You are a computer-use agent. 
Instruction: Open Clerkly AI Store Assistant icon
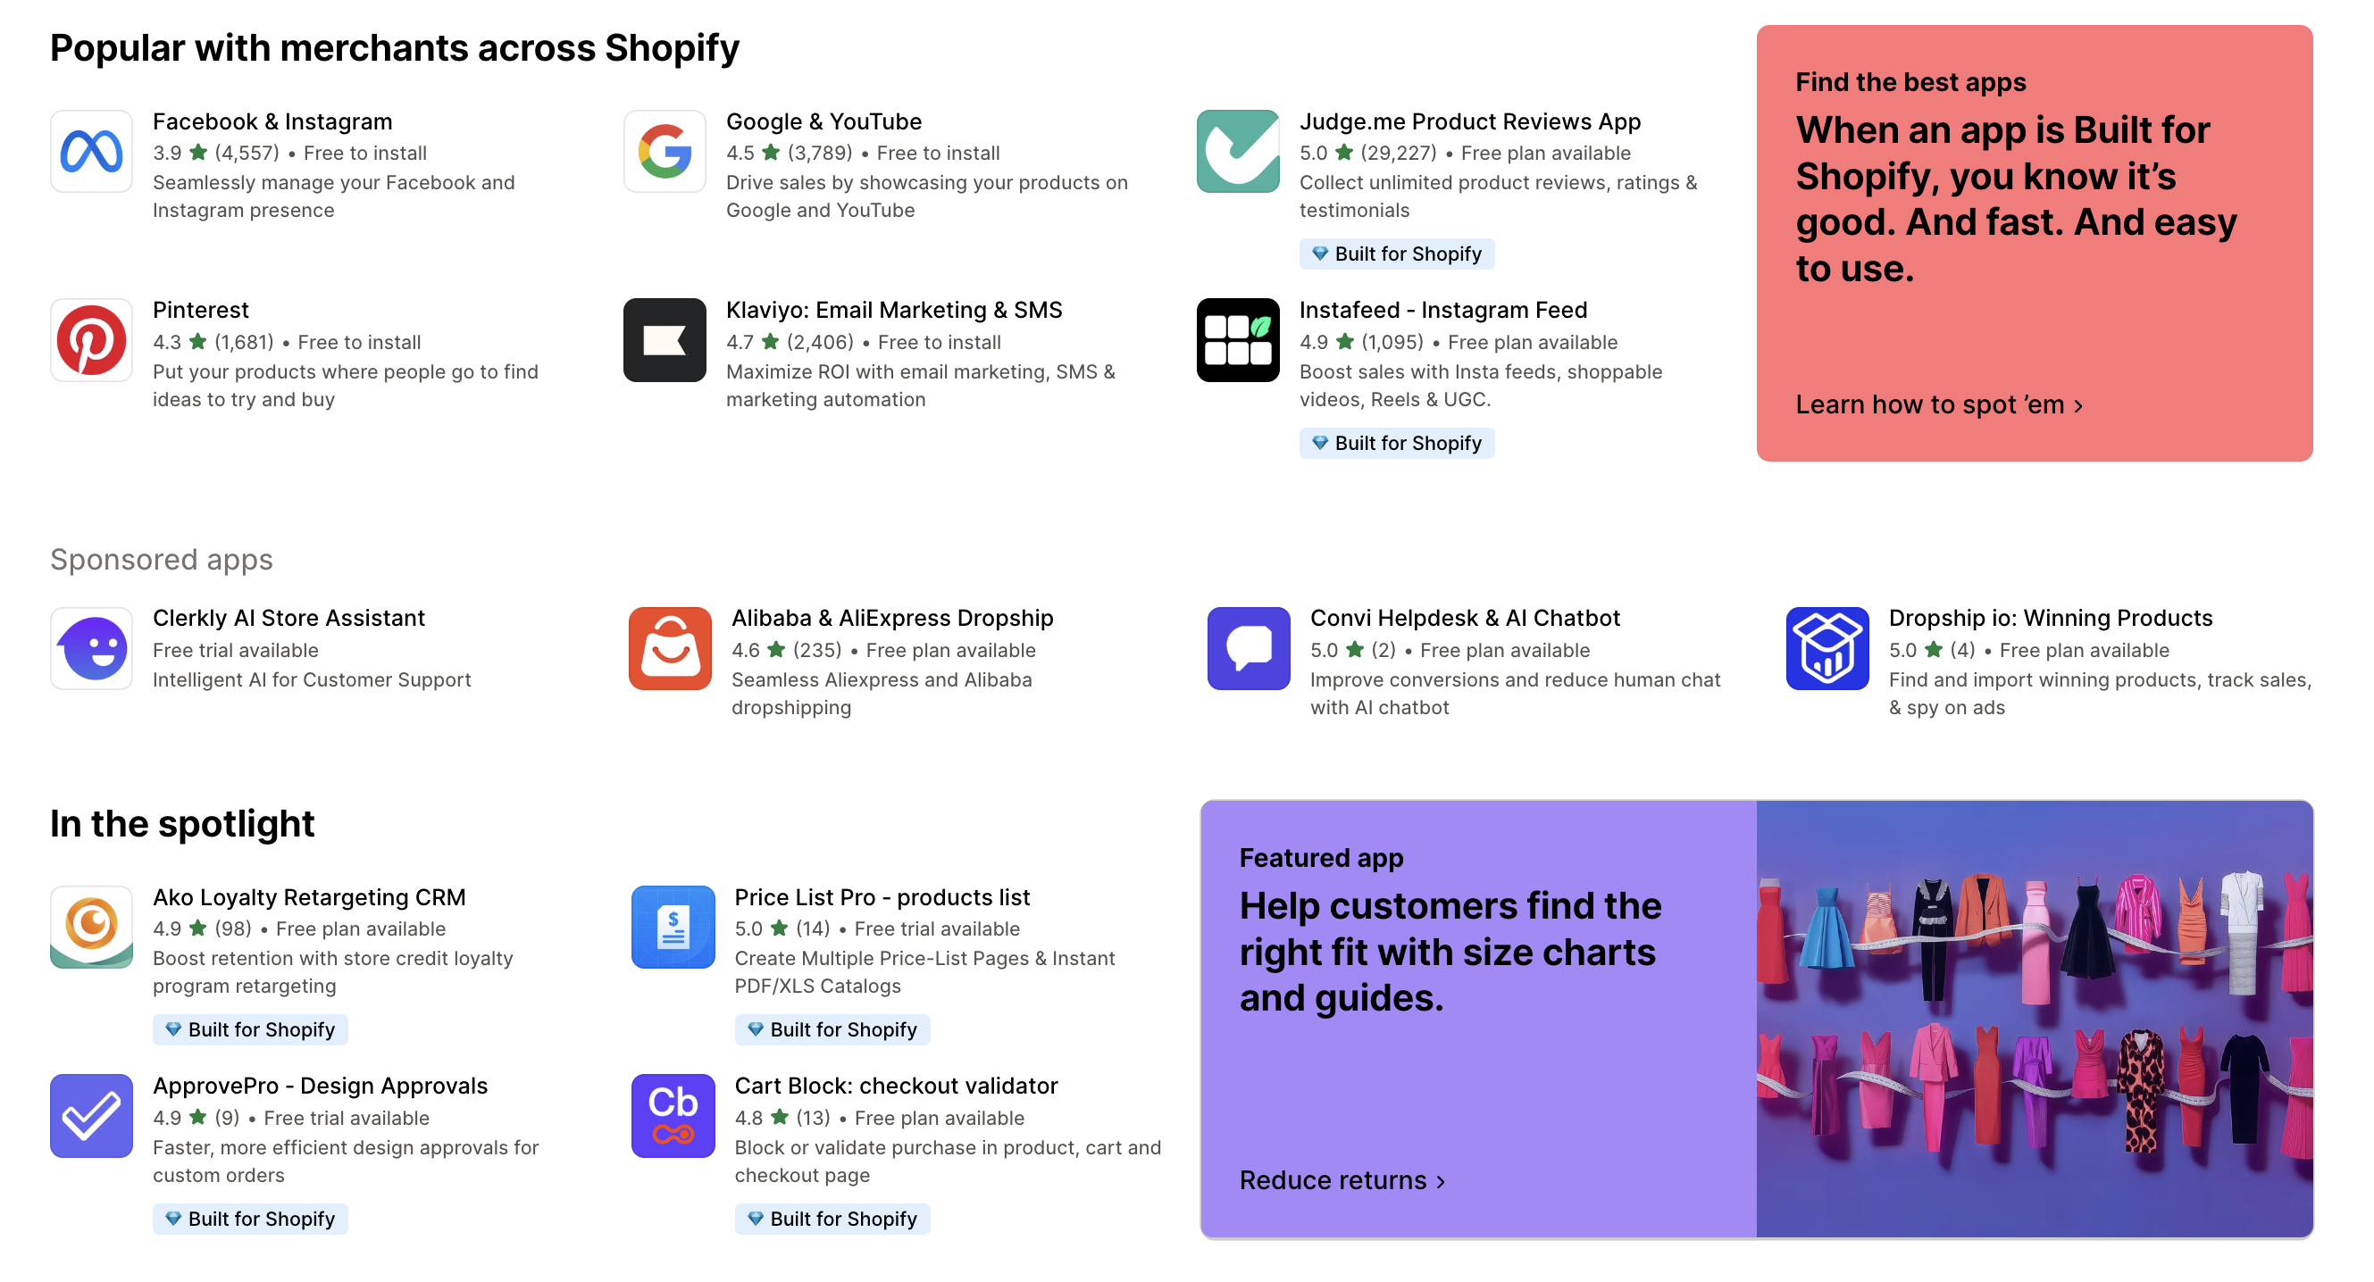pos(91,647)
